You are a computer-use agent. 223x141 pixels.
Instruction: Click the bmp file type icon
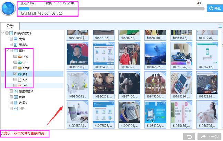(19, 68)
